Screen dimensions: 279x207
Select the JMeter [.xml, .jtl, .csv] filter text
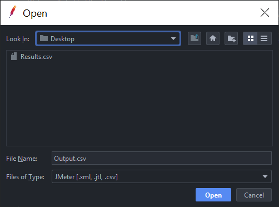click(86, 177)
